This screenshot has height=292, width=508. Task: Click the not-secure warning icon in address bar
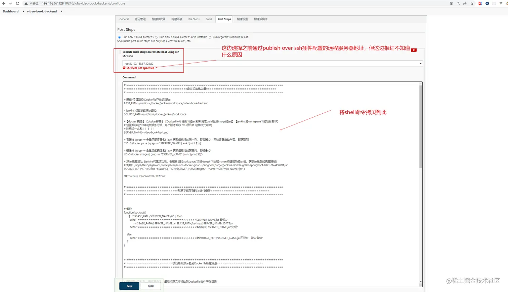[x=26, y=3]
